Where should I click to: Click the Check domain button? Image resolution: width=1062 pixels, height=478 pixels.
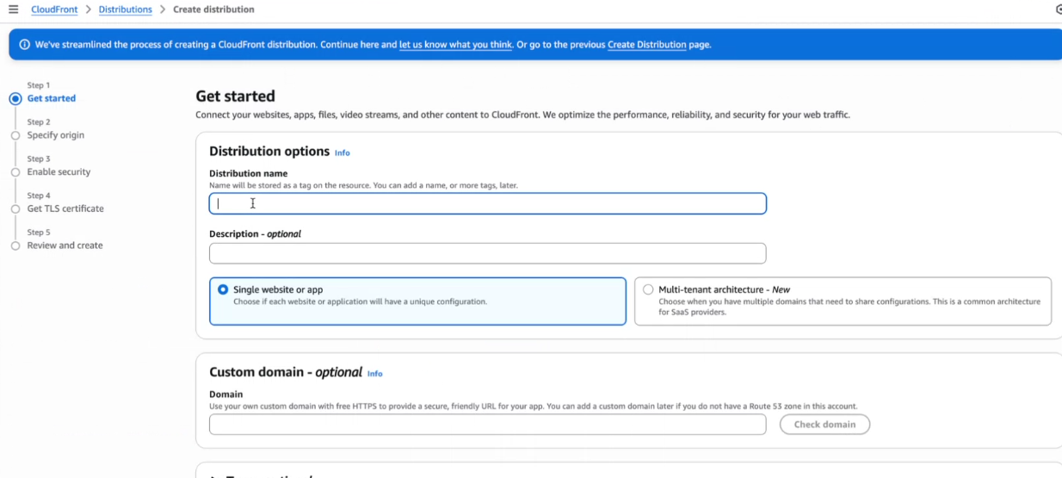click(824, 425)
